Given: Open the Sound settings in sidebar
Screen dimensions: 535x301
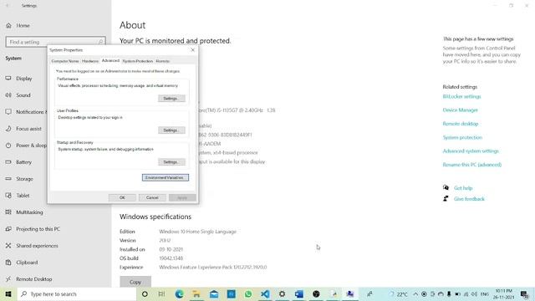Looking at the screenshot, I should click(x=23, y=95).
